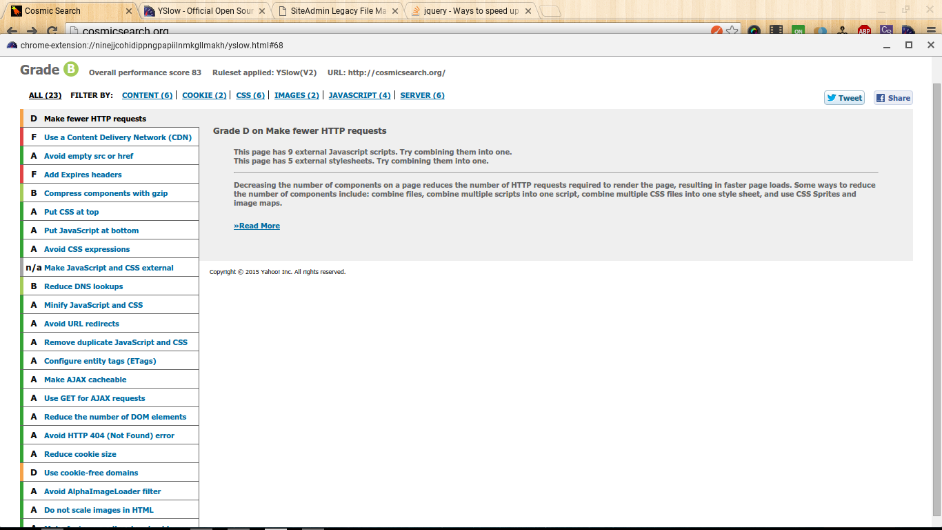
Task: Select Make AJAX cacheable rule
Action: (x=110, y=380)
